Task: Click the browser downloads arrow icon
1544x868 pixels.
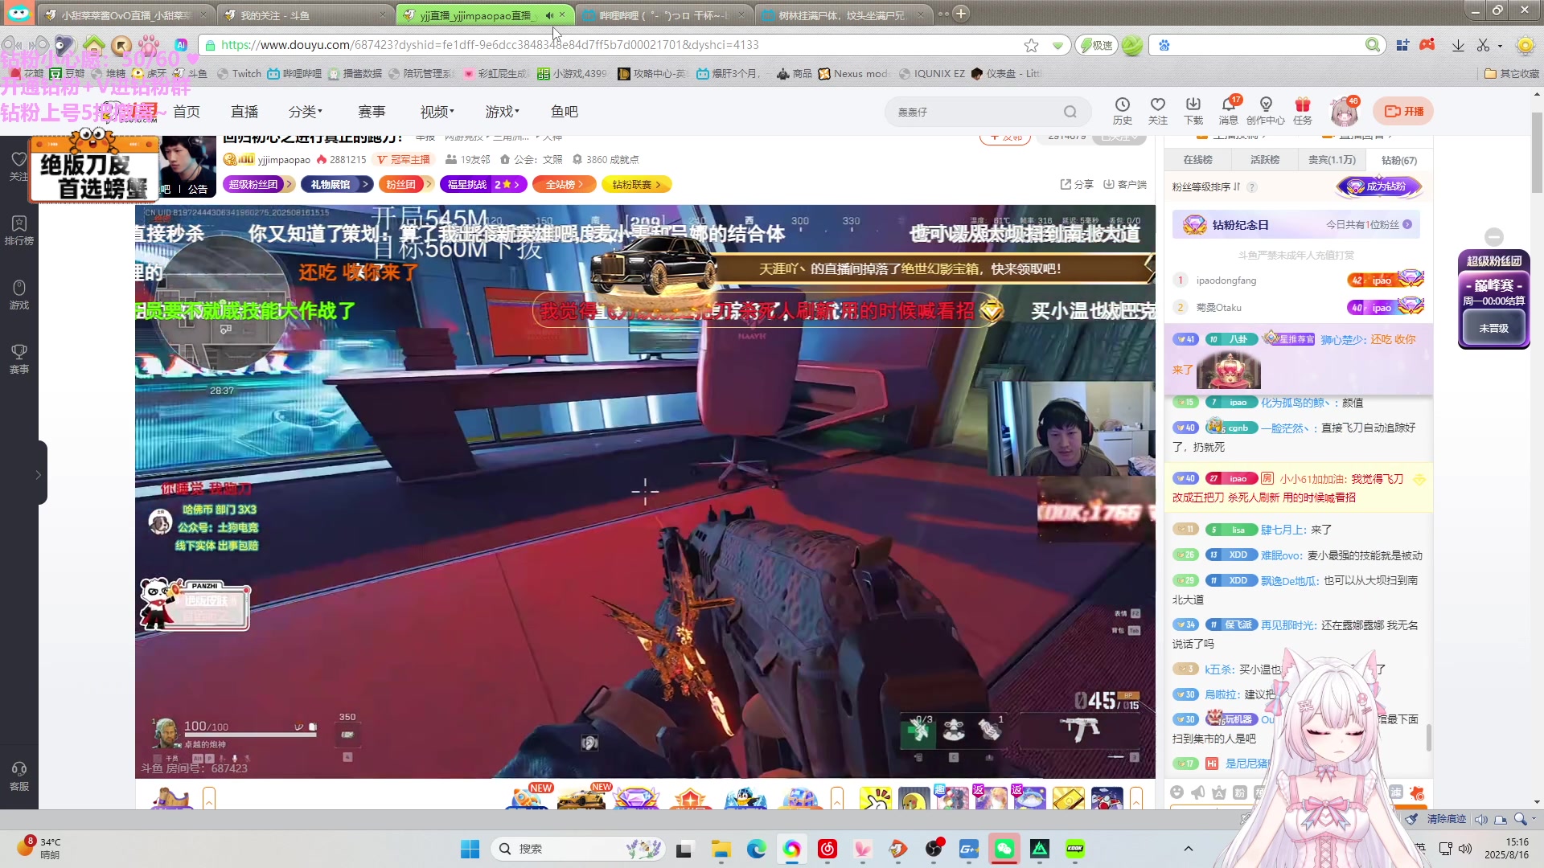Action: (1458, 45)
